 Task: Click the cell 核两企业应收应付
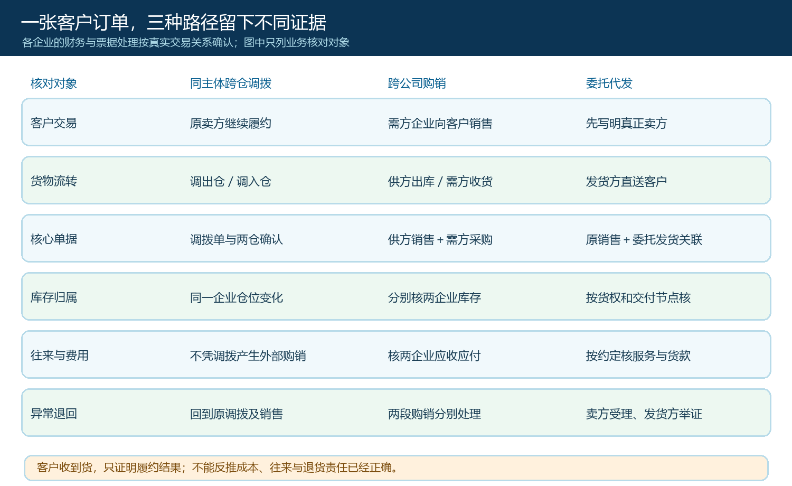(x=434, y=356)
